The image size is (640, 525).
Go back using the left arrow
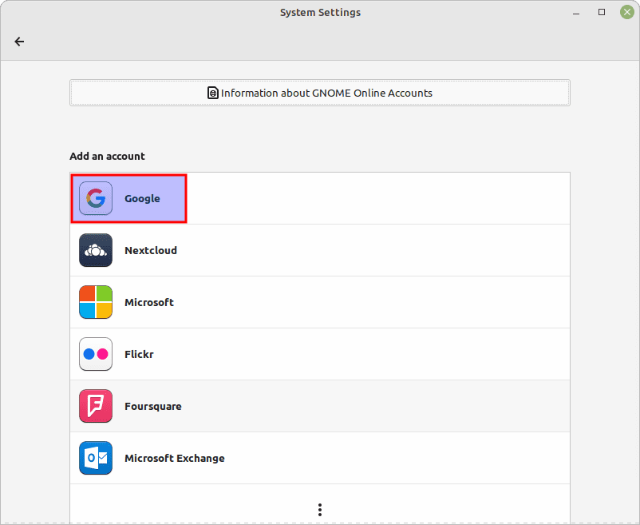coord(19,42)
